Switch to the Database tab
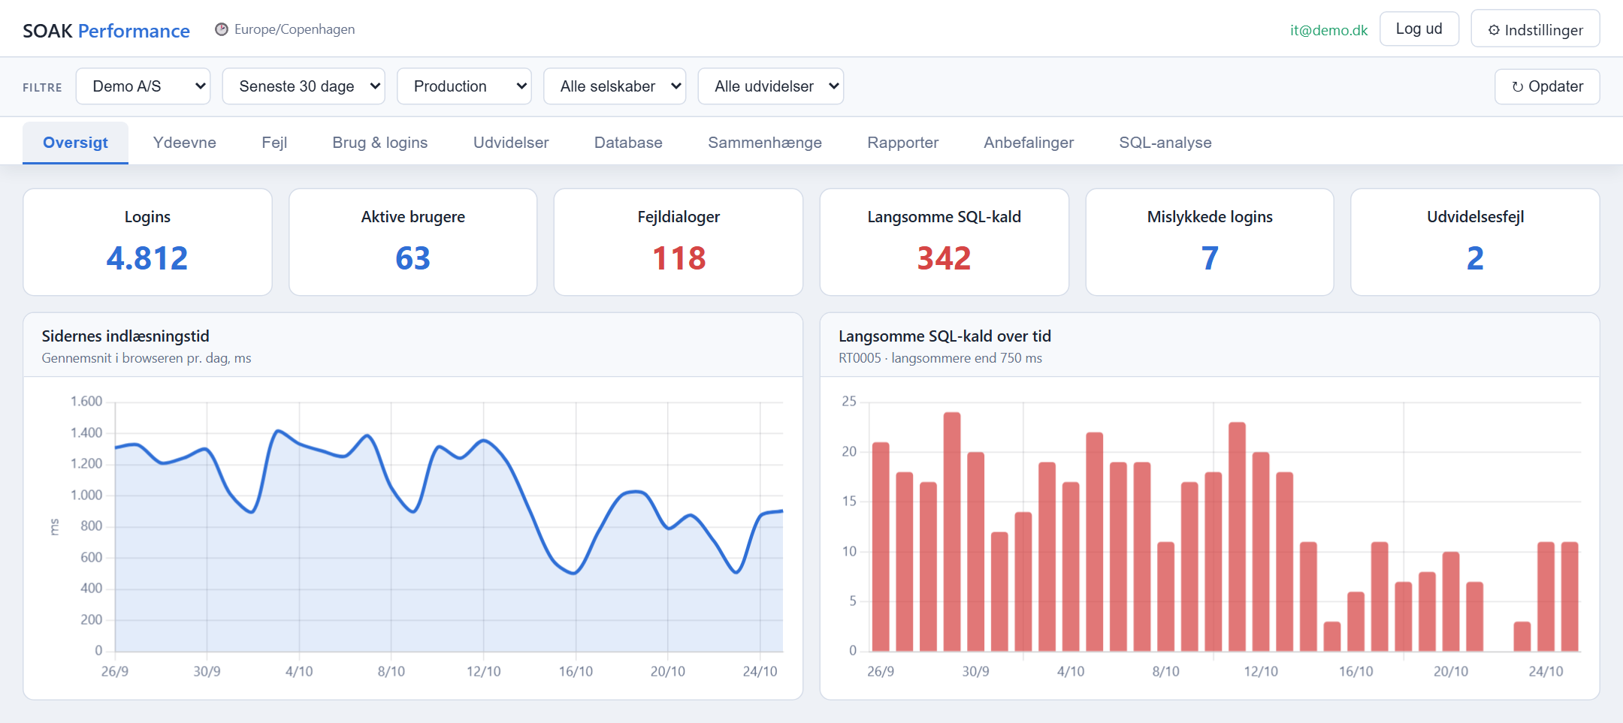 point(628,143)
